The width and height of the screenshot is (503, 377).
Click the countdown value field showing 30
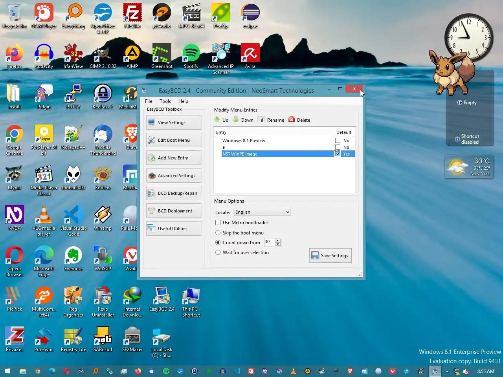pos(270,242)
